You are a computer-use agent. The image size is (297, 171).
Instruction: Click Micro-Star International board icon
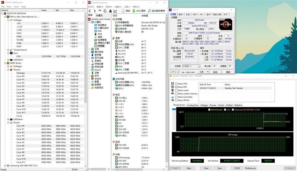(x=8, y=17)
